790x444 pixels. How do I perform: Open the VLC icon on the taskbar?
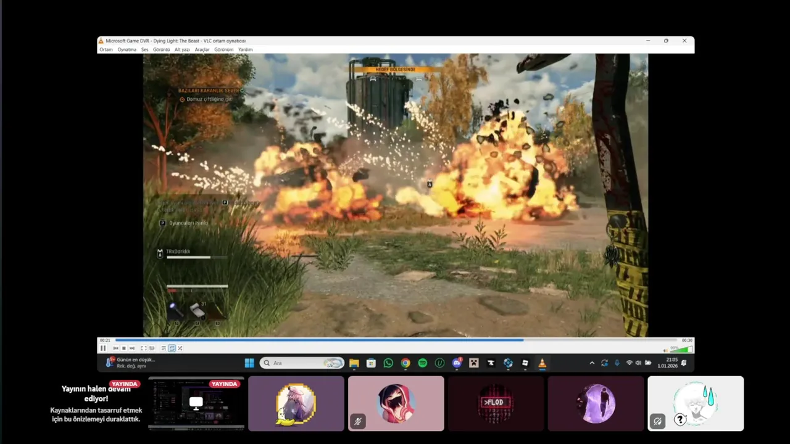pos(542,363)
